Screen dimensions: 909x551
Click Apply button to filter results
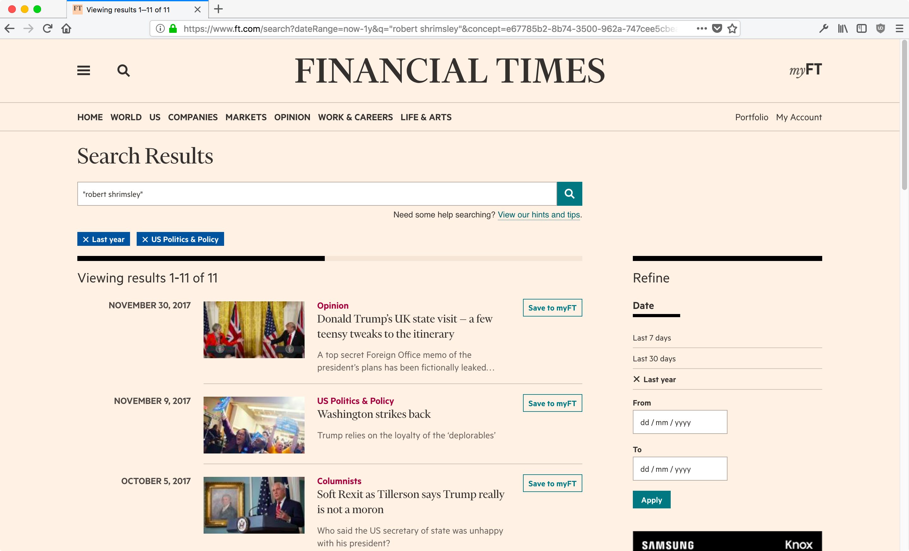point(652,500)
